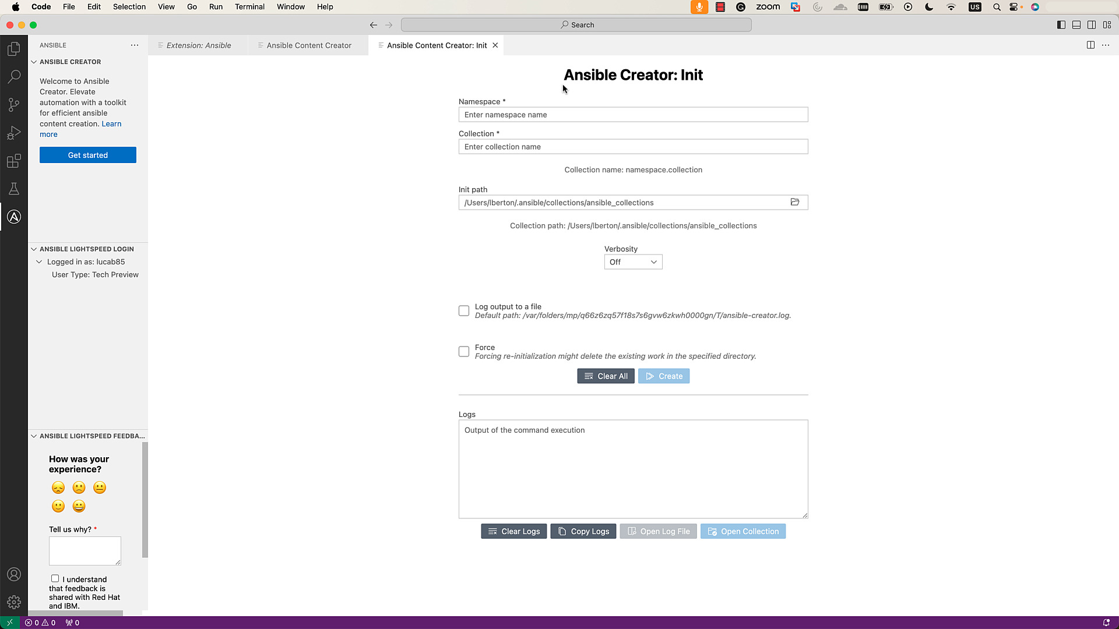Select the Search icon in the activity bar
Image resolution: width=1119 pixels, height=629 pixels.
14,76
